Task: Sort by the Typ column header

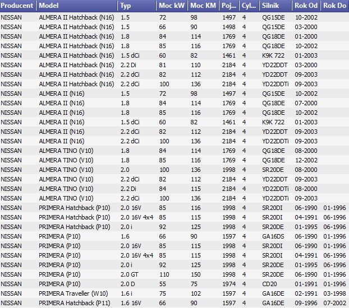Action: 137,6
